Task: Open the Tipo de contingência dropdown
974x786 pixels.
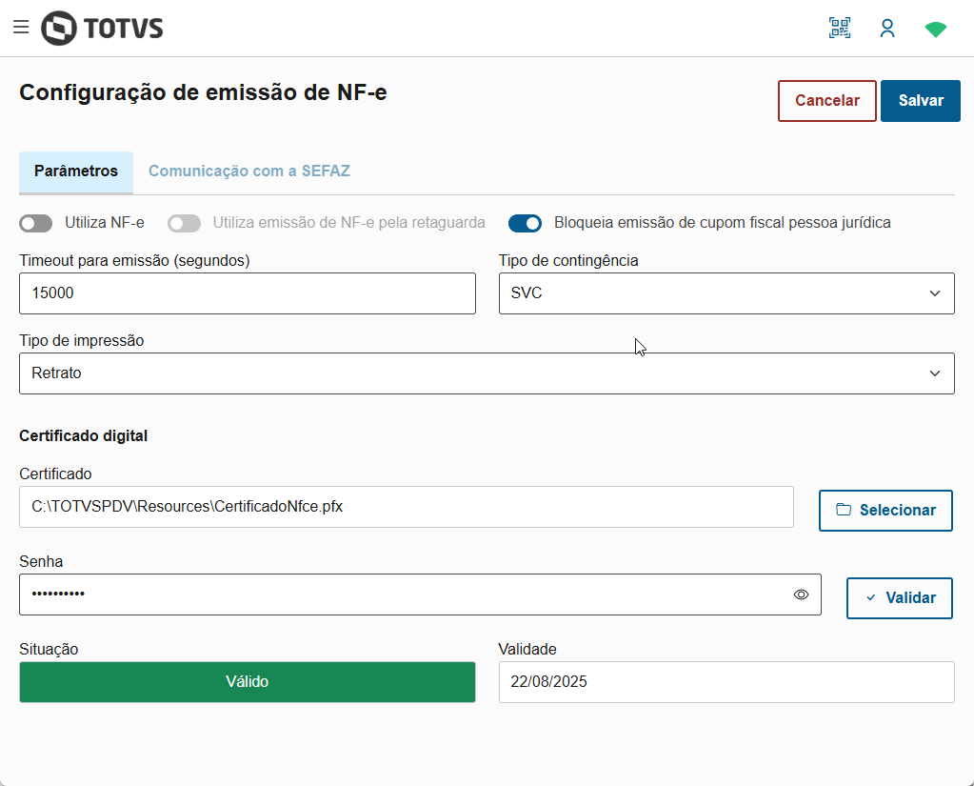Action: (726, 293)
